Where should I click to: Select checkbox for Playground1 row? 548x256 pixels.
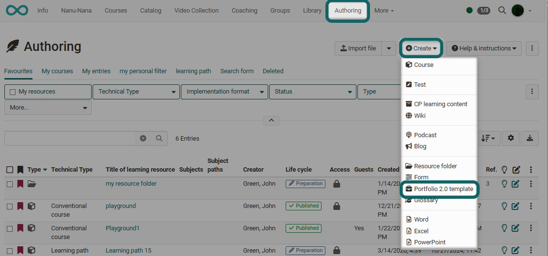point(10,228)
